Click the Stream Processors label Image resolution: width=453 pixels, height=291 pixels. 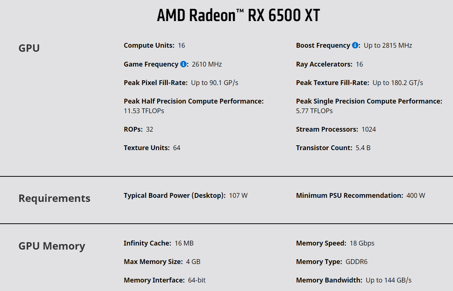point(327,129)
